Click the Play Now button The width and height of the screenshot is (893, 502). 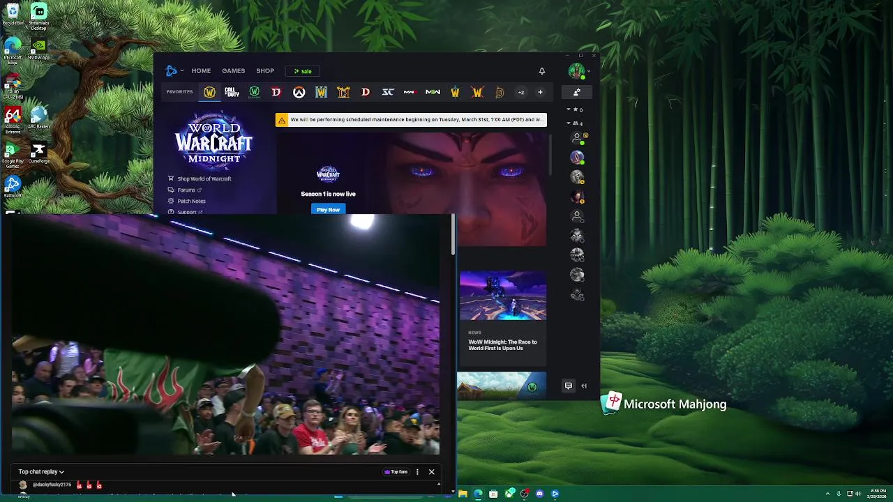coord(328,209)
